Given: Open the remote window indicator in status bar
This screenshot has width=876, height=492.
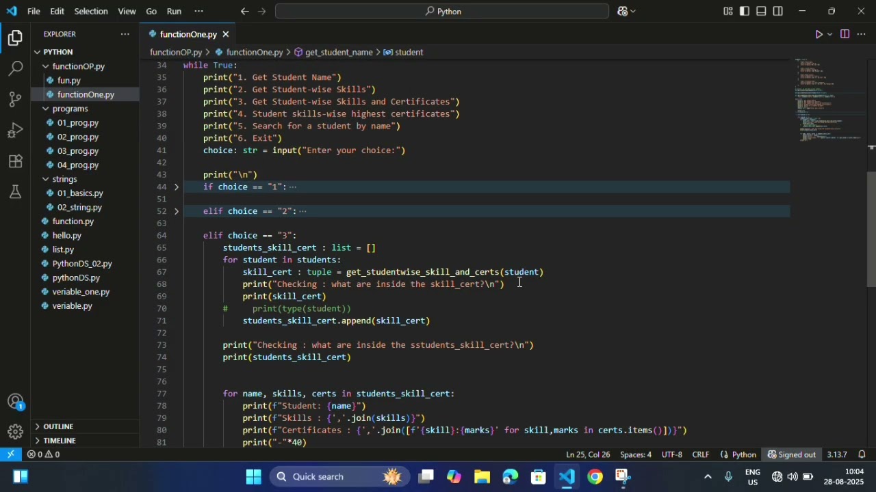Looking at the screenshot, I should 11,454.
